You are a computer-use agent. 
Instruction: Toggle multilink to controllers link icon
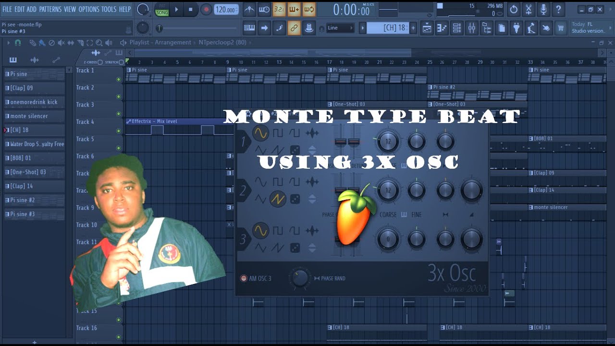tap(294, 28)
